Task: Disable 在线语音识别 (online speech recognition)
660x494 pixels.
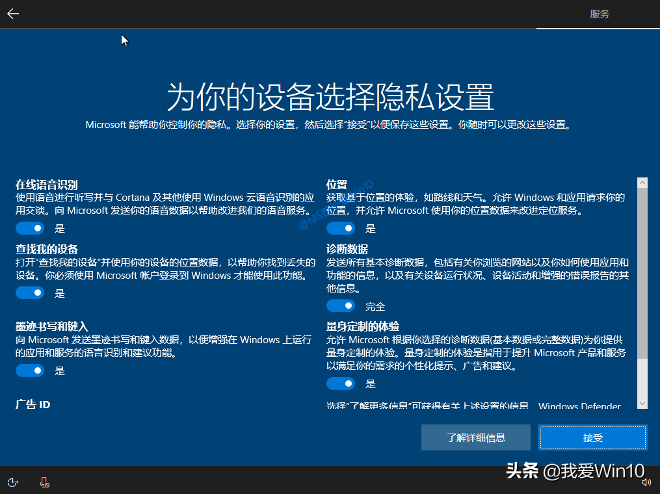Action: [29, 227]
